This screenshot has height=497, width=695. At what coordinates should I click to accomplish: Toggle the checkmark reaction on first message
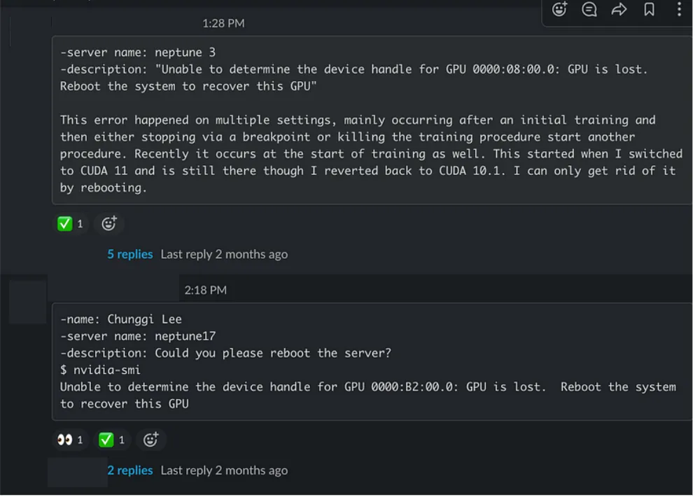71,223
